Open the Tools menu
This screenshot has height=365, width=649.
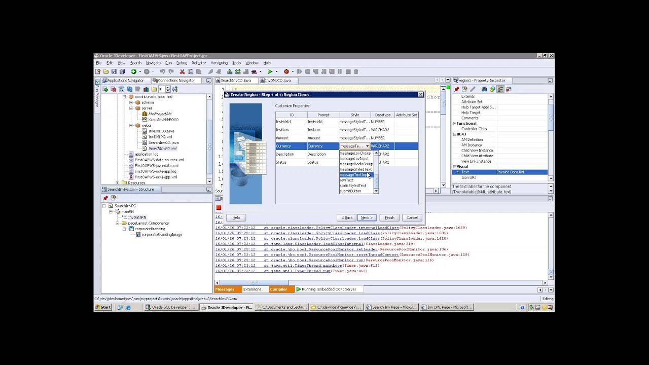point(236,63)
